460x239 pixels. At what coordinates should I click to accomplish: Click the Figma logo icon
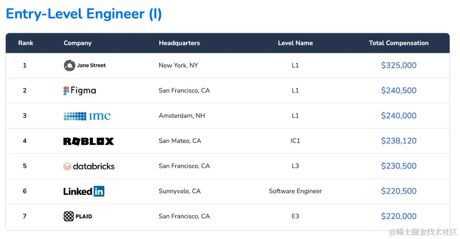(66, 91)
